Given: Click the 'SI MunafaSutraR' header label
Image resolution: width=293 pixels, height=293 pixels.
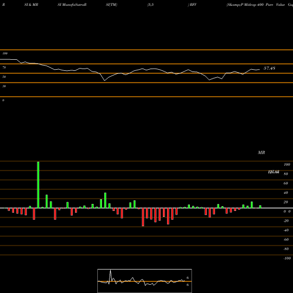Looking at the screenshot, I should pyautogui.click(x=72, y=5).
